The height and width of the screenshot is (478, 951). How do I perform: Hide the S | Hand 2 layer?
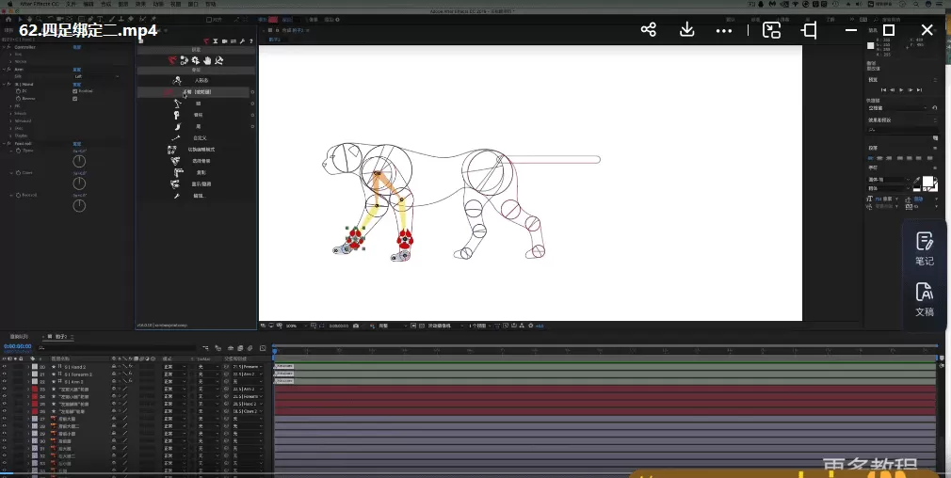coord(5,366)
